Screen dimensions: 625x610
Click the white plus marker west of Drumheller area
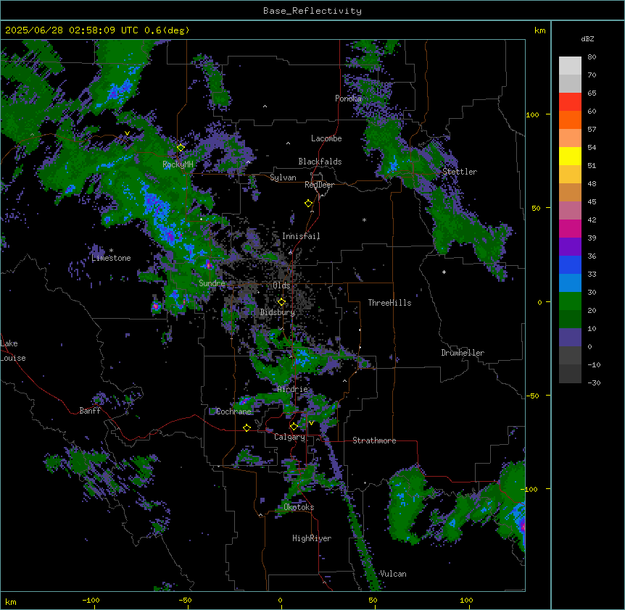click(x=444, y=272)
